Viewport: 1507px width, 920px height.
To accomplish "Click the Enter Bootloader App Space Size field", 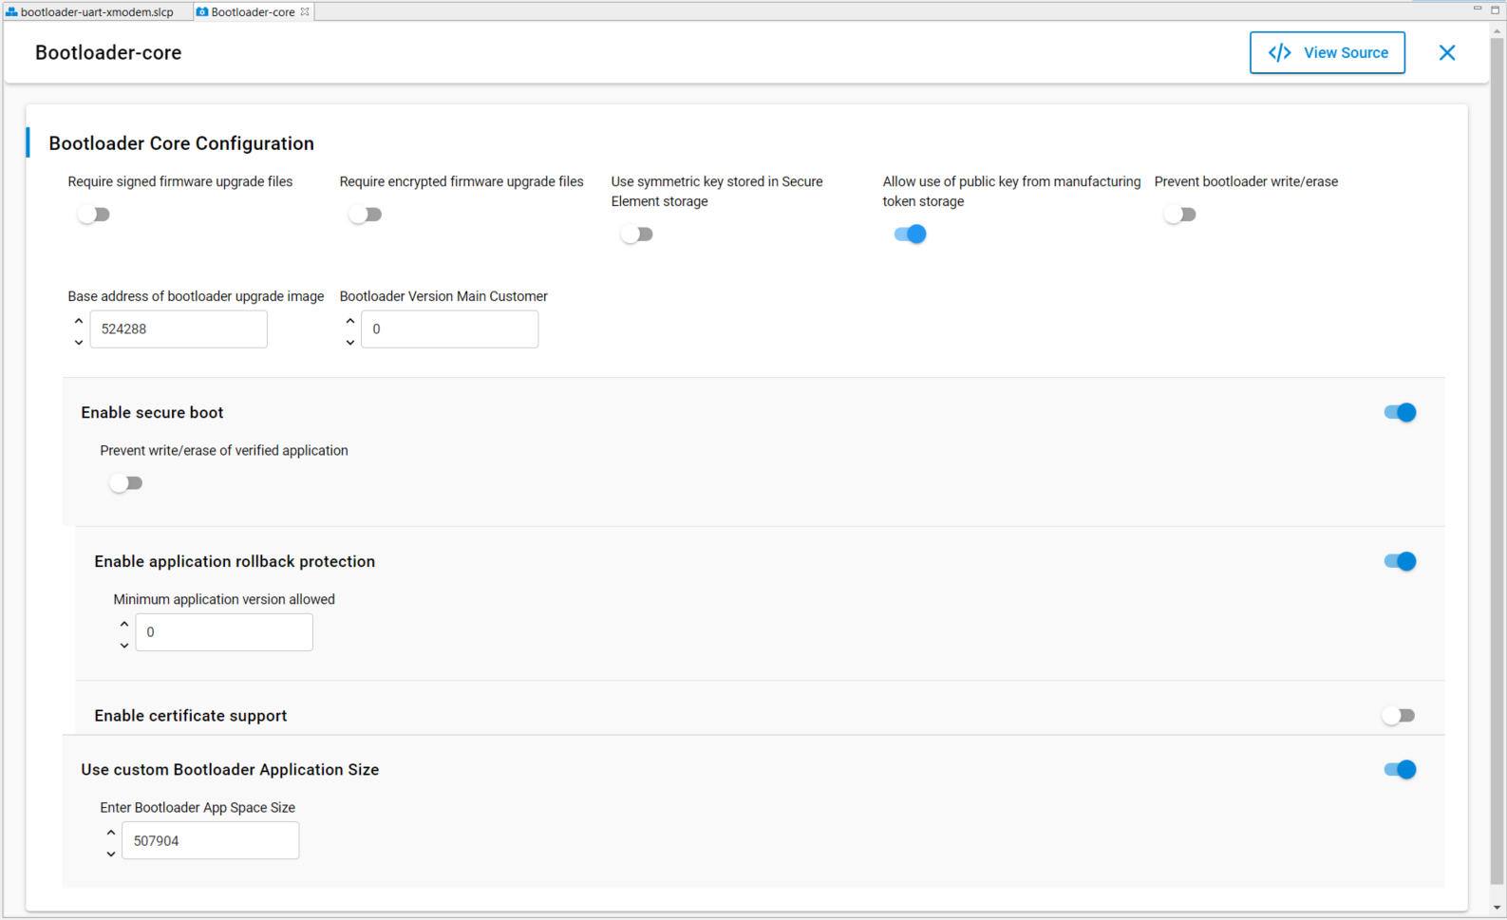I will pos(210,841).
